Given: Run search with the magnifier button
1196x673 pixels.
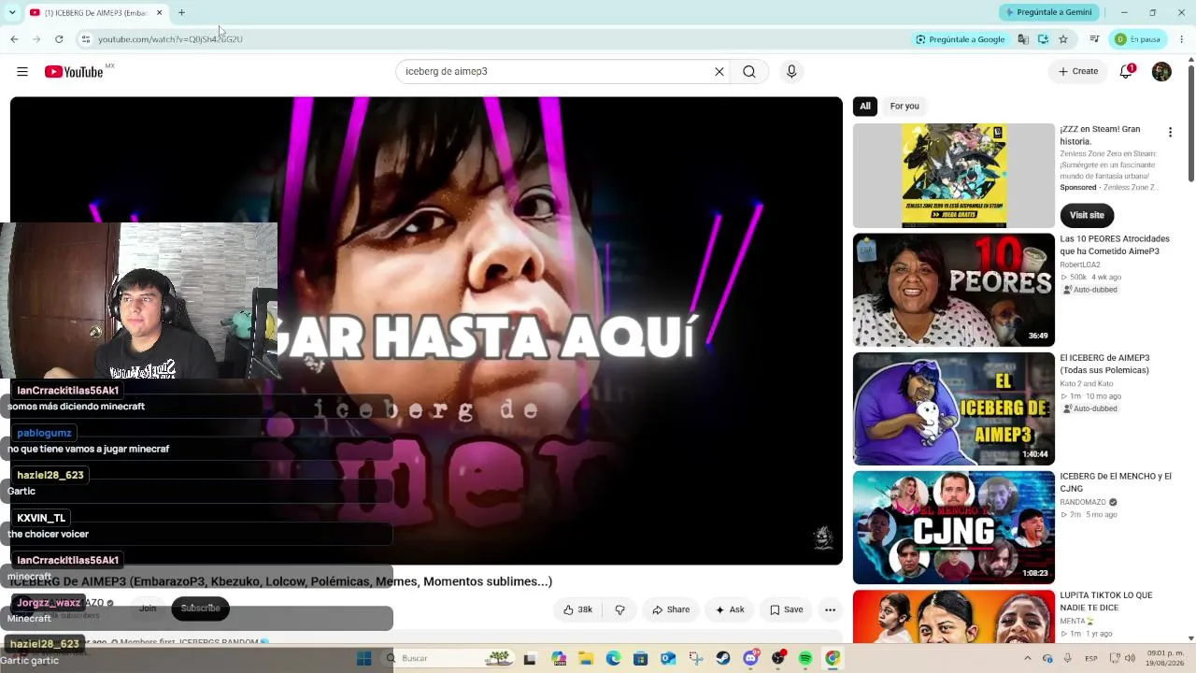Looking at the screenshot, I should (749, 72).
